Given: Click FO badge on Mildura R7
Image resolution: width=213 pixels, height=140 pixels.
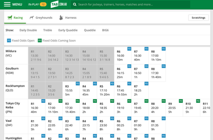Looking at the screenshot, I should coord(146,49).
